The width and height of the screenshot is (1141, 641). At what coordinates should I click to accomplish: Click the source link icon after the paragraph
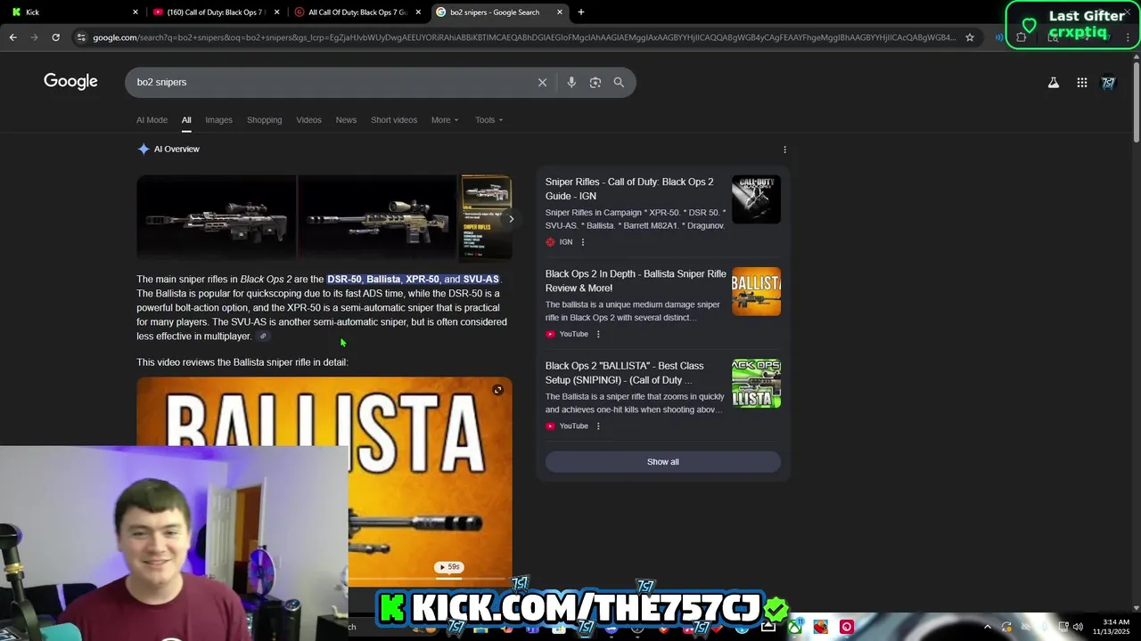[x=263, y=337]
